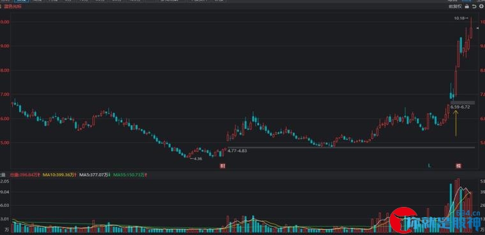
Task: Click the small white current-price arrow on right axis
Action: point(477,29)
